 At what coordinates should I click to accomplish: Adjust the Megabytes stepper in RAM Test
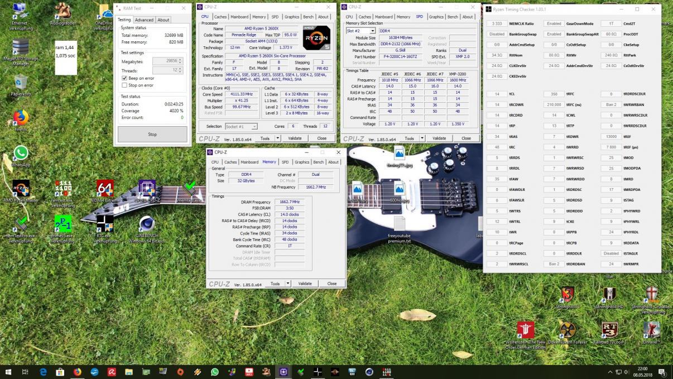pyautogui.click(x=181, y=61)
